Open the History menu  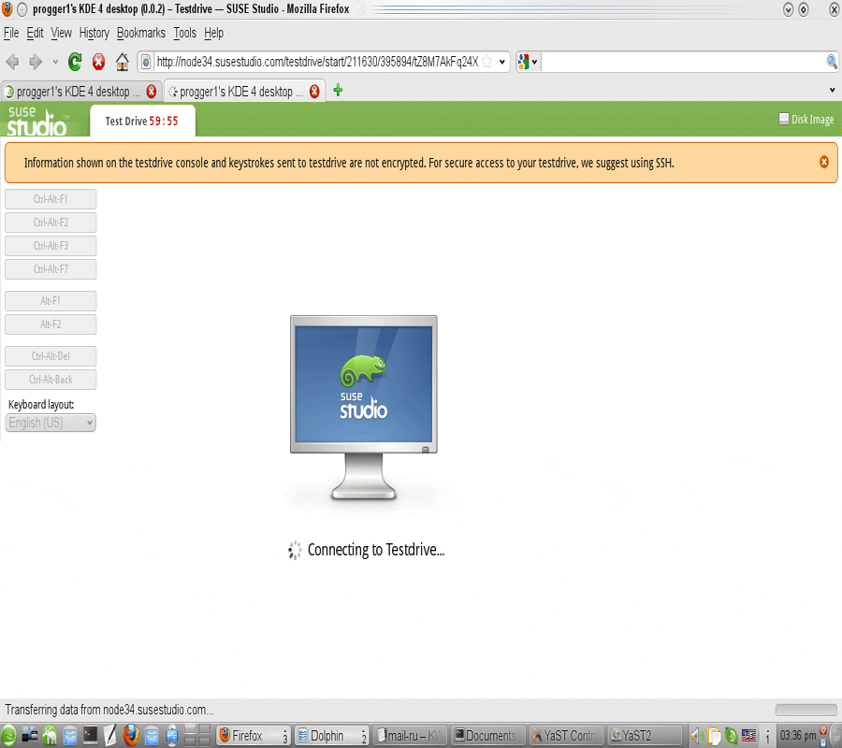94,34
